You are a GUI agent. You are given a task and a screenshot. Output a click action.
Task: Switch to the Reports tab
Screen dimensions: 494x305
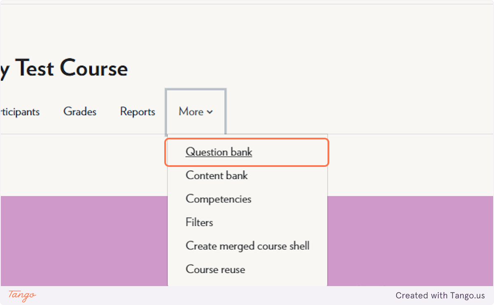[x=137, y=111]
